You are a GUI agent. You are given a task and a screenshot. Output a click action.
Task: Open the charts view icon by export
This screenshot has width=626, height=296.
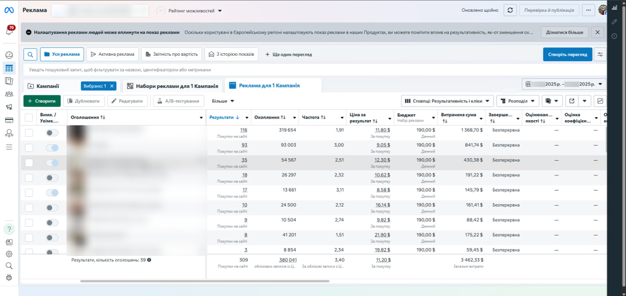(600, 101)
